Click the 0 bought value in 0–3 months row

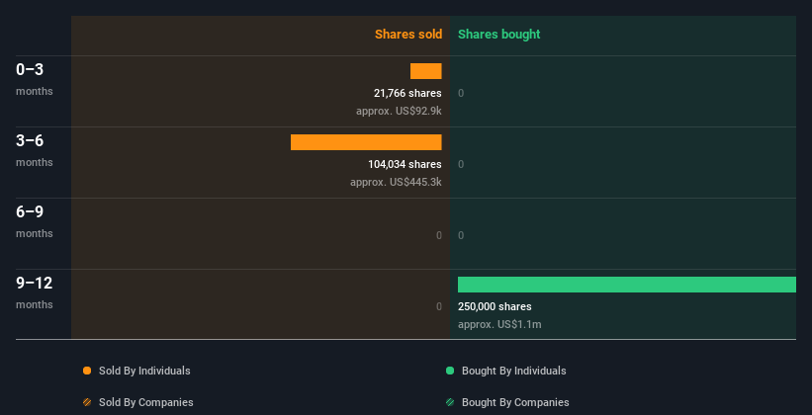pos(461,93)
